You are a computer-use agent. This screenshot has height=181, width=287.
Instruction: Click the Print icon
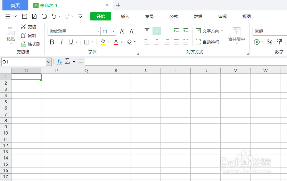pos(44,16)
